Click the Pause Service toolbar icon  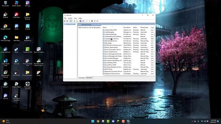(95, 21)
